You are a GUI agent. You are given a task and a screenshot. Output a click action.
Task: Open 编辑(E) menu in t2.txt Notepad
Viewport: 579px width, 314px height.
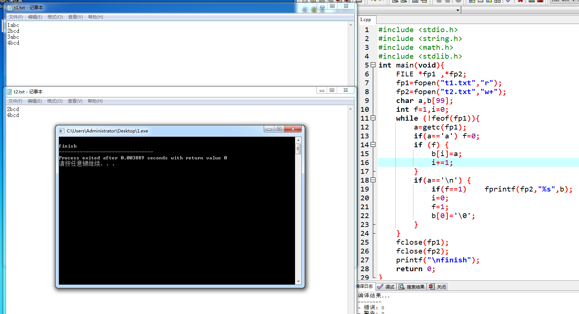35,101
